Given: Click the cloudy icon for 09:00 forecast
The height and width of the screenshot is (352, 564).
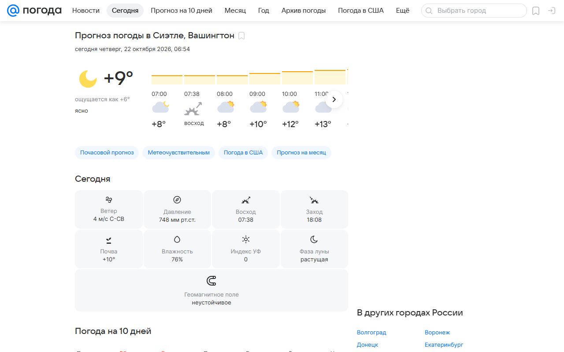Looking at the screenshot, I should click(x=258, y=107).
